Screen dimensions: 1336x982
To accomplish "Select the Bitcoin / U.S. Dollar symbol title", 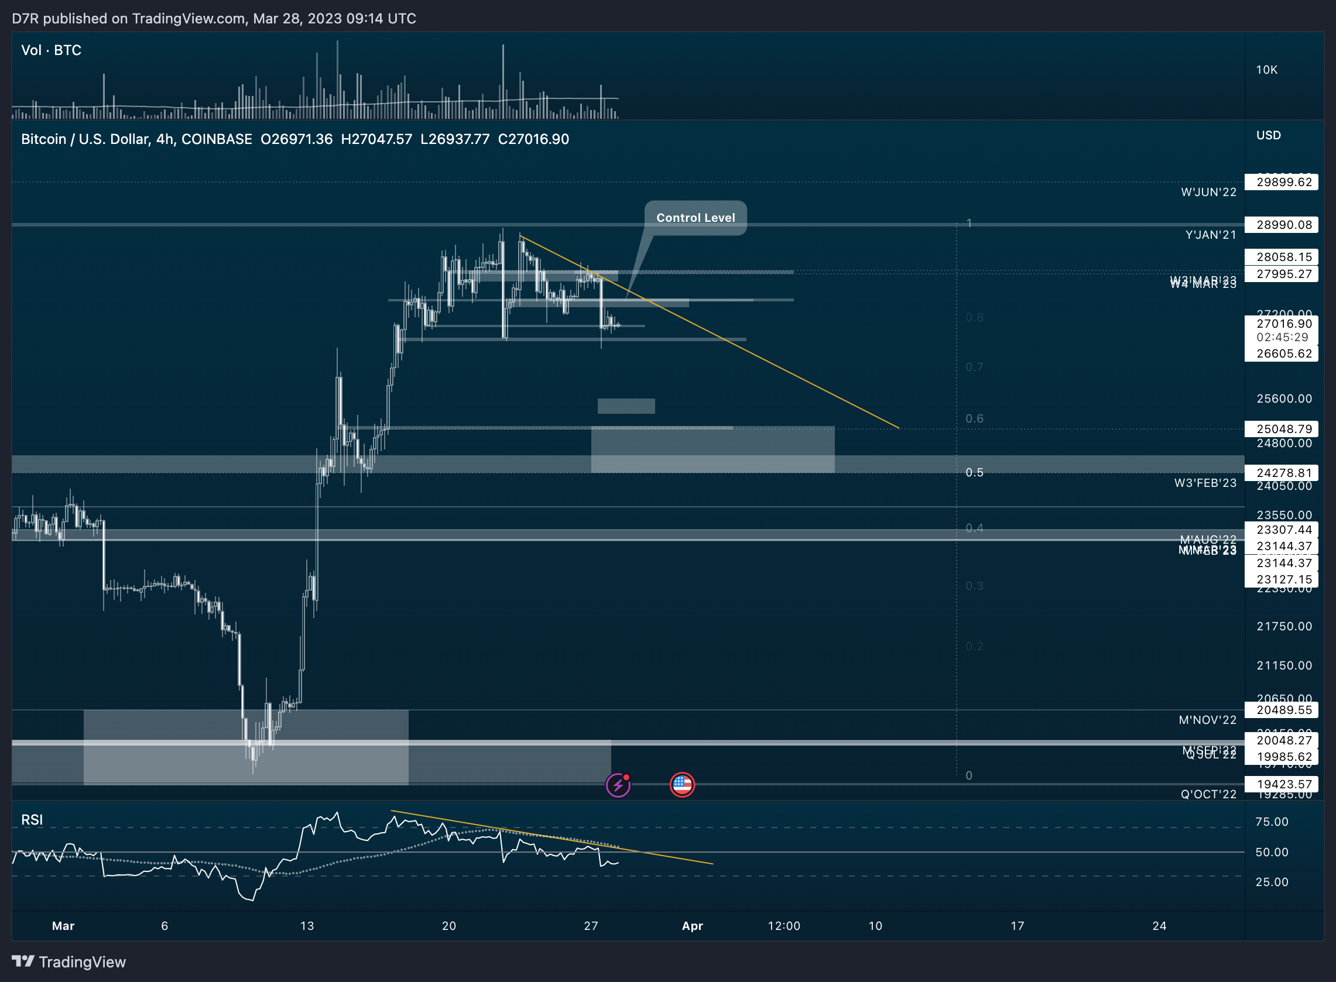I will 137,139.
